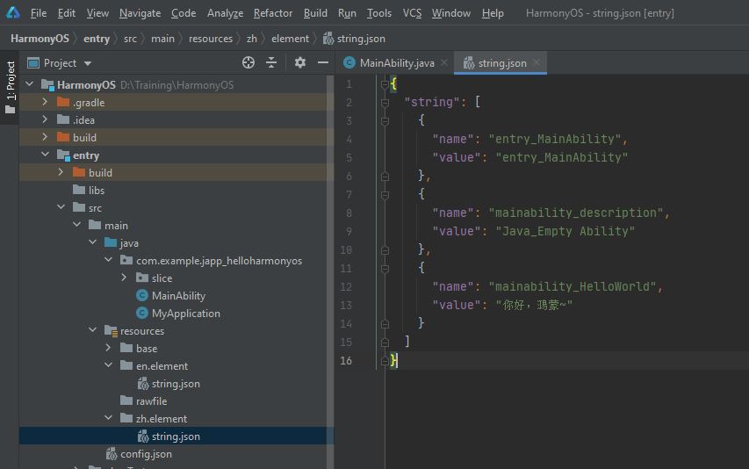Image resolution: width=749 pixels, height=469 pixels.
Task: Click the Collapse All icon in Project panel
Action: [271, 62]
